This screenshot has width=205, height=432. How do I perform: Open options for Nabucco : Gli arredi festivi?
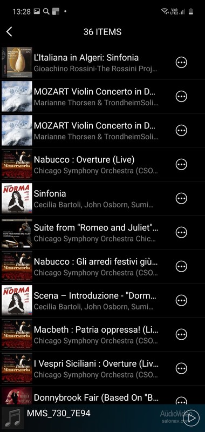click(181, 266)
